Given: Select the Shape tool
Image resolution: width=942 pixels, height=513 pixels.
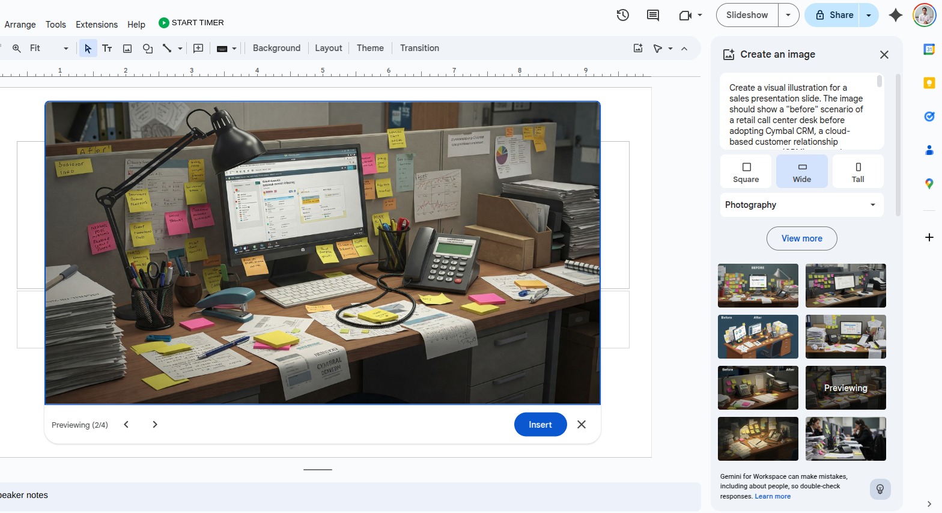Looking at the screenshot, I should point(147,49).
